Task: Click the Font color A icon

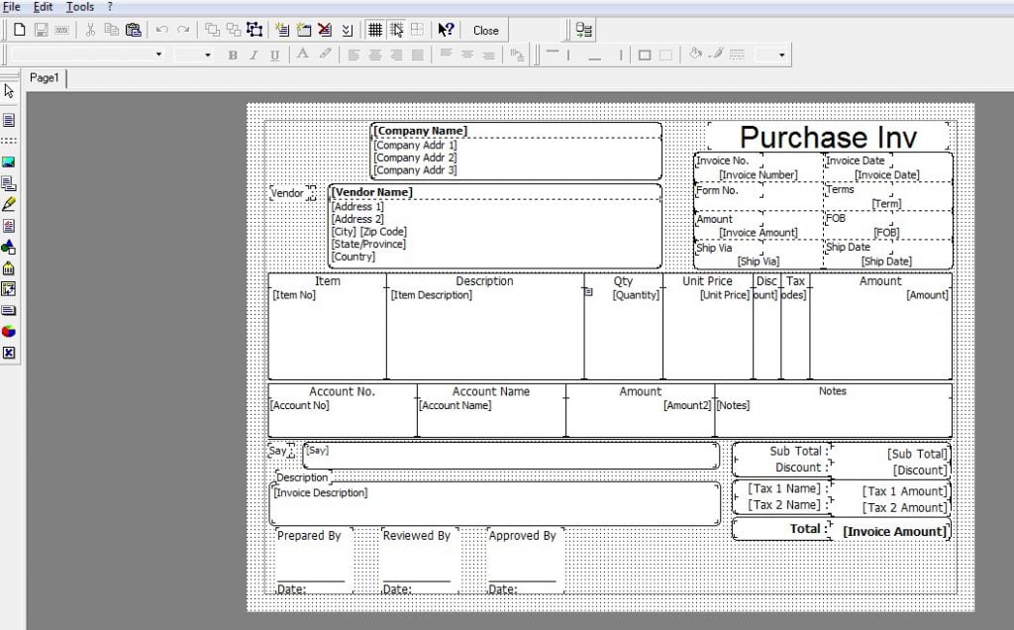Action: pyautogui.click(x=303, y=54)
